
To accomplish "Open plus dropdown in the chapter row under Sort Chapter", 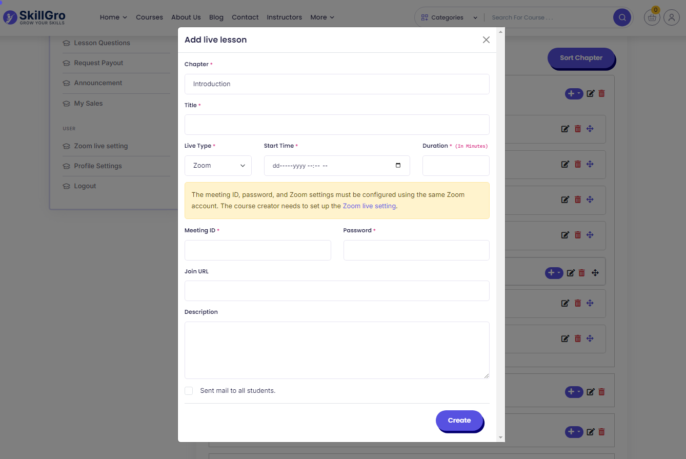I will tap(574, 94).
